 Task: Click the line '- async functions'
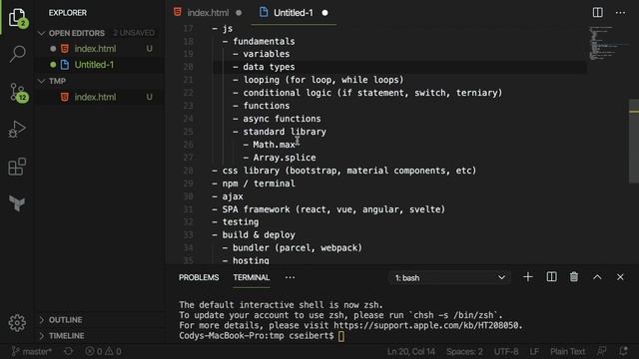[277, 119]
